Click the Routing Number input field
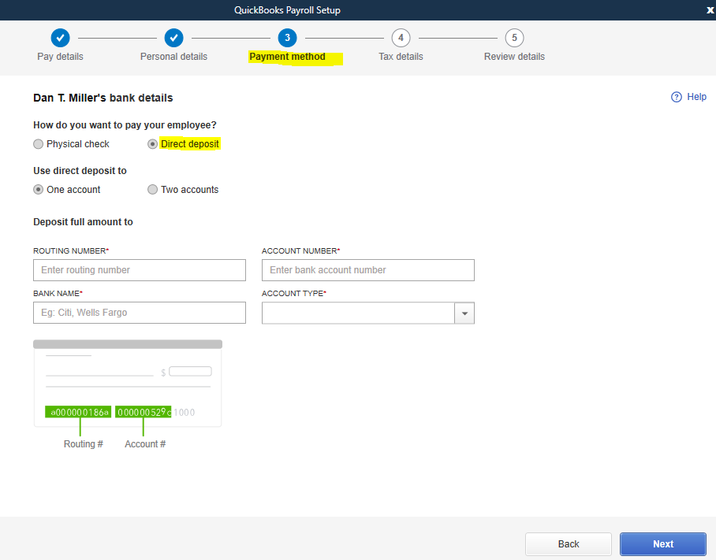Viewport: 716px width, 560px height. click(x=140, y=270)
